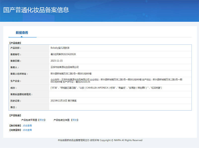Open 预览 link for 产品包装立体图

point(75,120)
